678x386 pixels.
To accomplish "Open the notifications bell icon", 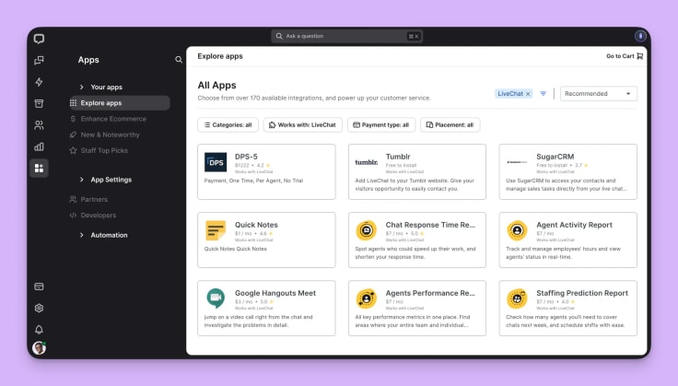I will click(39, 329).
